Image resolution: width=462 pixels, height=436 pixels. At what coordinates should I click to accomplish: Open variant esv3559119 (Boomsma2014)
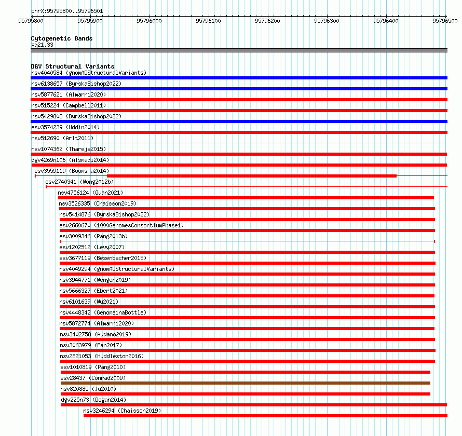coord(72,171)
